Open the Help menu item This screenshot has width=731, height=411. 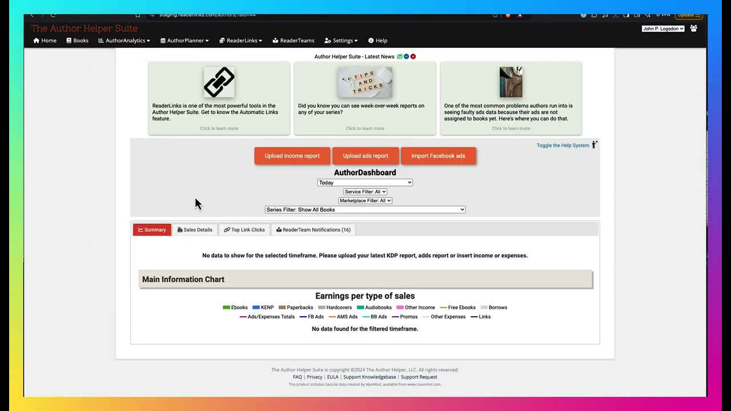coord(377,41)
